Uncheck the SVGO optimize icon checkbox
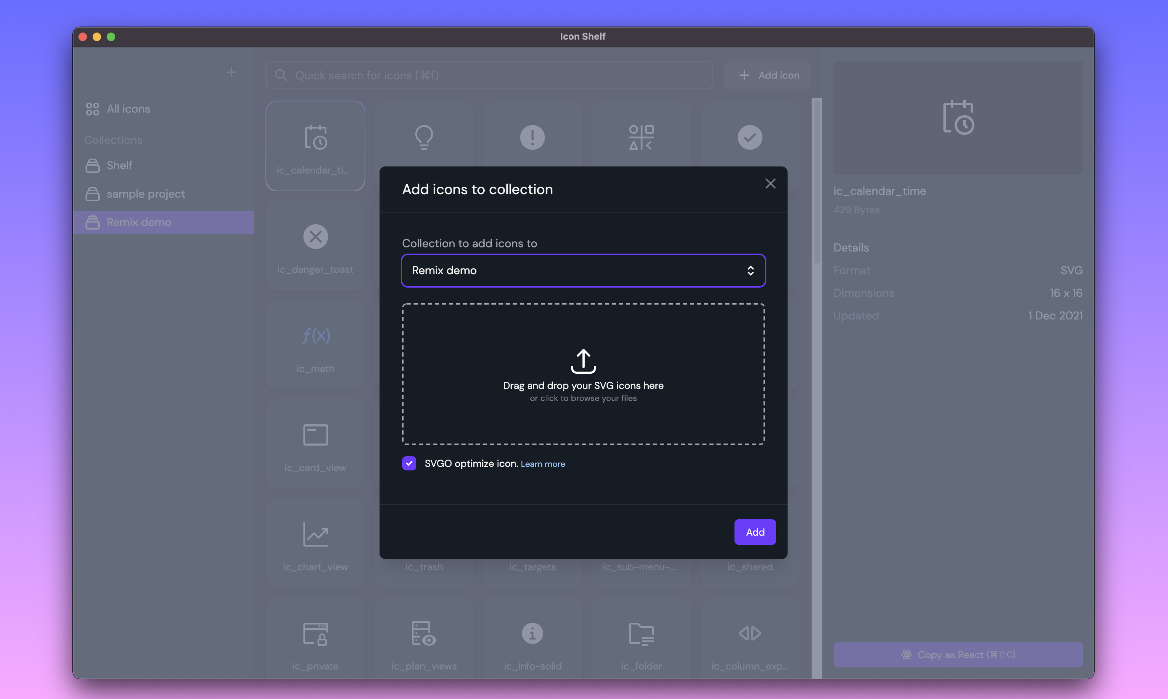 coord(409,464)
